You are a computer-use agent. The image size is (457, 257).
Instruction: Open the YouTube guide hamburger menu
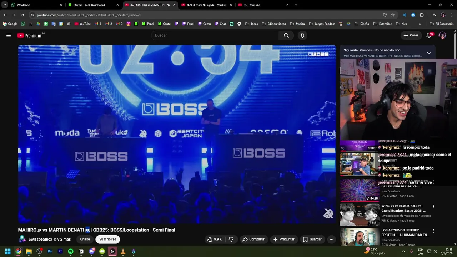coord(9,35)
